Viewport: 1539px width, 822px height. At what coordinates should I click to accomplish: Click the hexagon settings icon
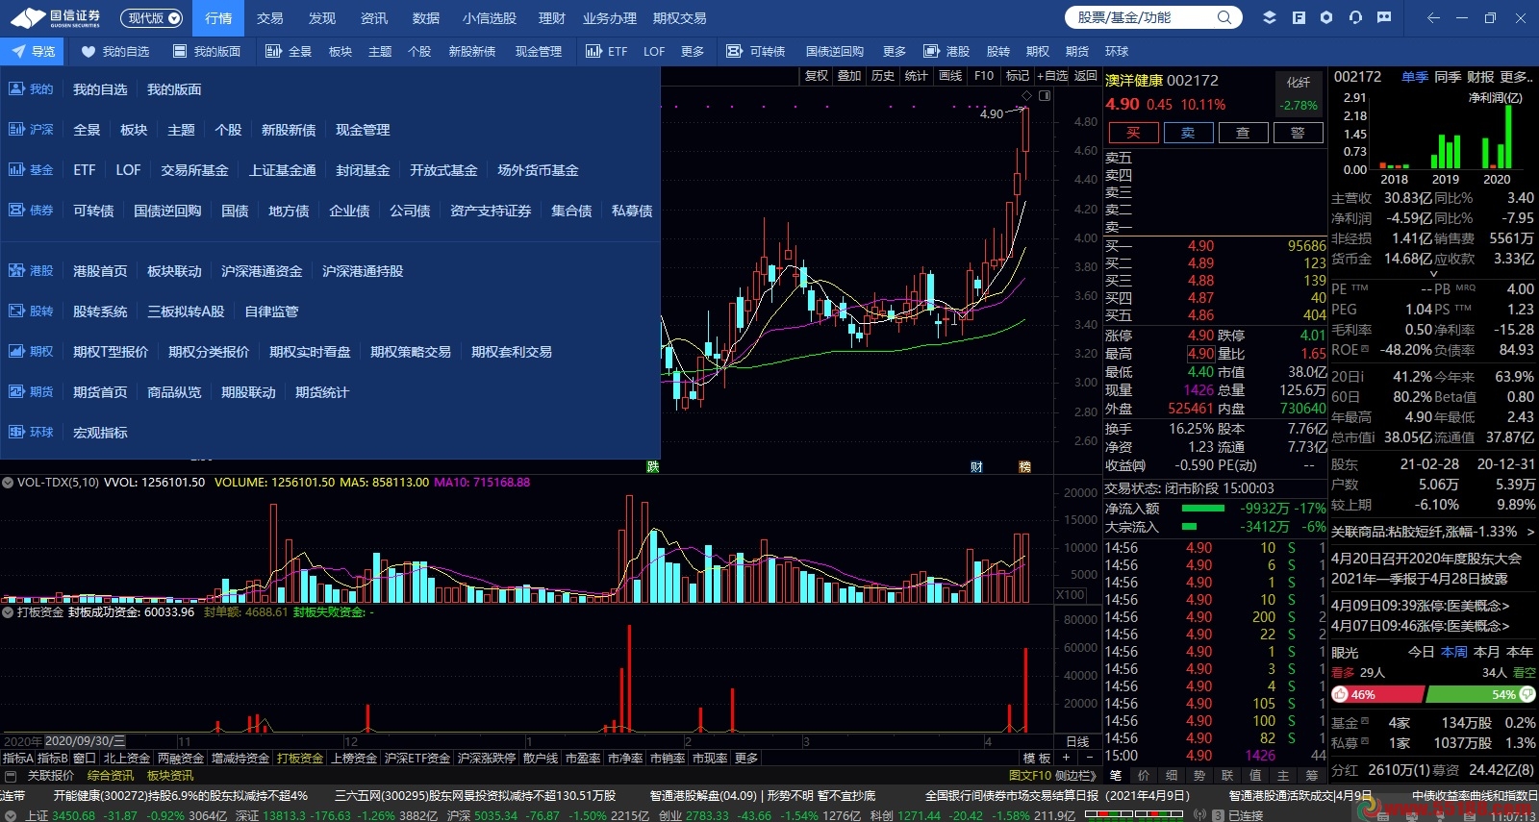point(1326,17)
